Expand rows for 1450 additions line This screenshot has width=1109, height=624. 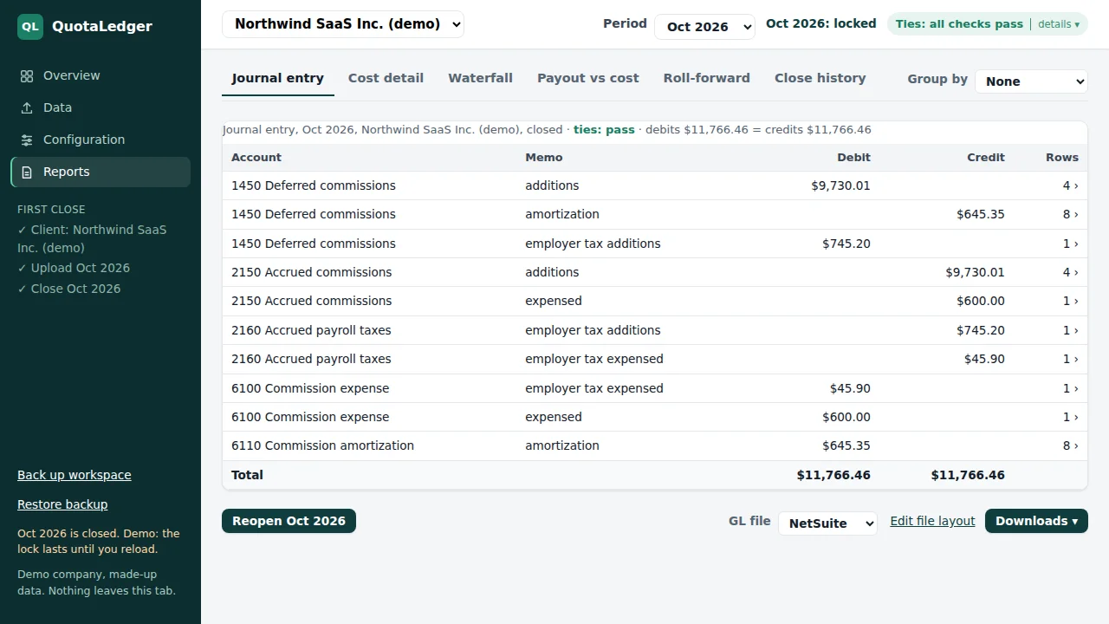[x=1071, y=185]
